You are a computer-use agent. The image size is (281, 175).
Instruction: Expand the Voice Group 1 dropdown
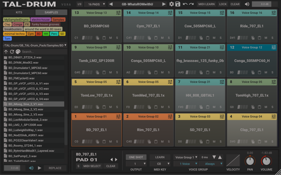[186, 157]
